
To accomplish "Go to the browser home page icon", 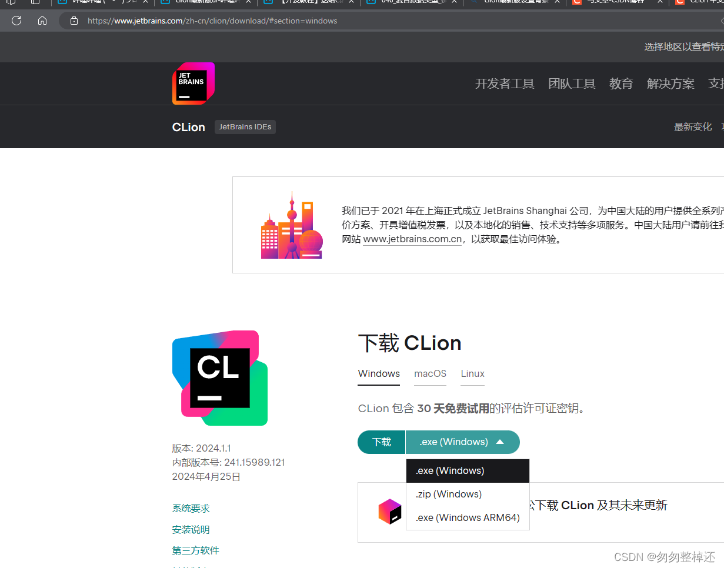I will pos(42,21).
